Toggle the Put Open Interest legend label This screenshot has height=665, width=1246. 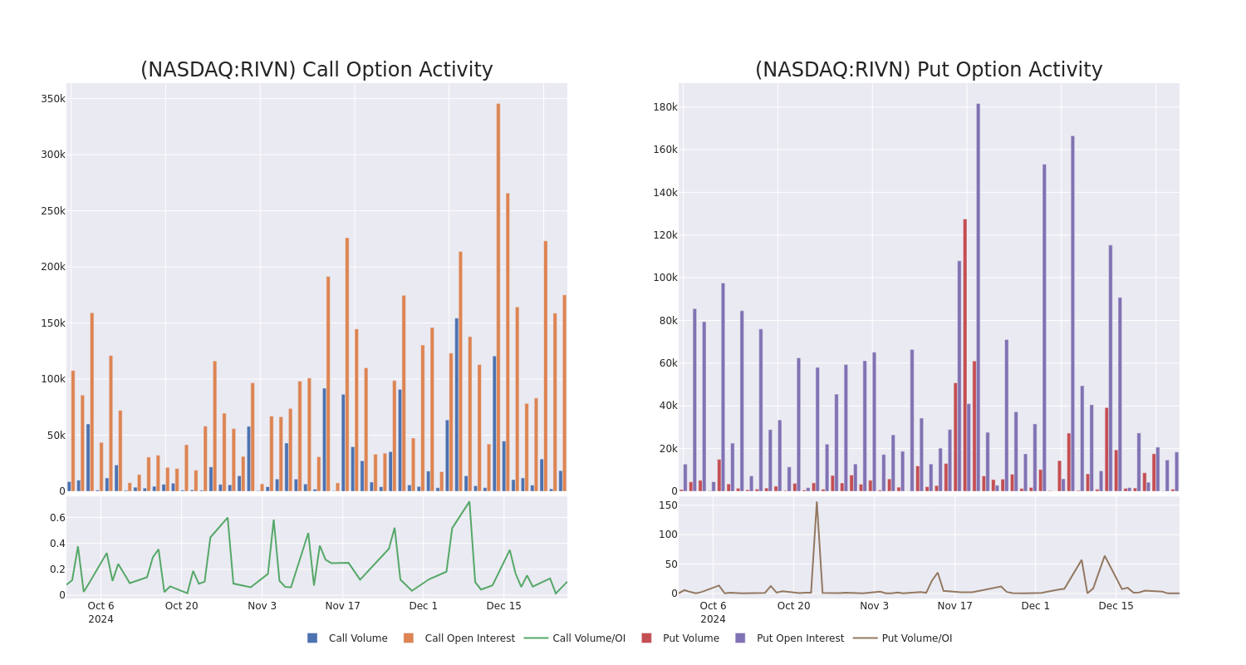tap(800, 638)
